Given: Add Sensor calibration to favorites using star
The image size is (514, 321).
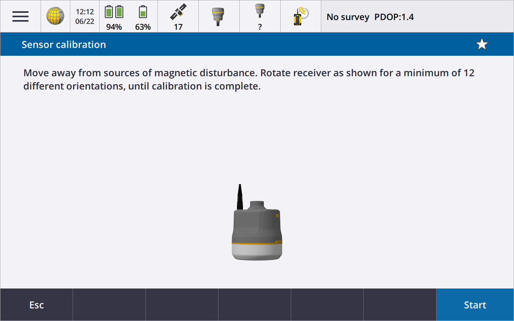Looking at the screenshot, I should 482,44.
